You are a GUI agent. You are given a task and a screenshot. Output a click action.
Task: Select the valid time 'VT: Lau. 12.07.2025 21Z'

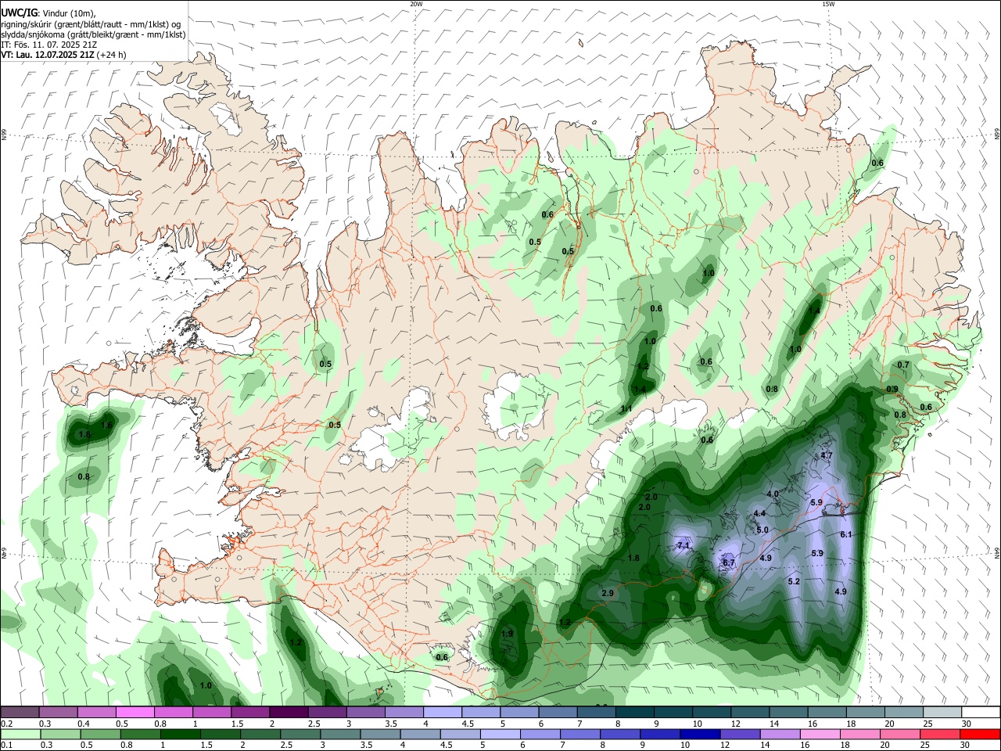(x=48, y=55)
